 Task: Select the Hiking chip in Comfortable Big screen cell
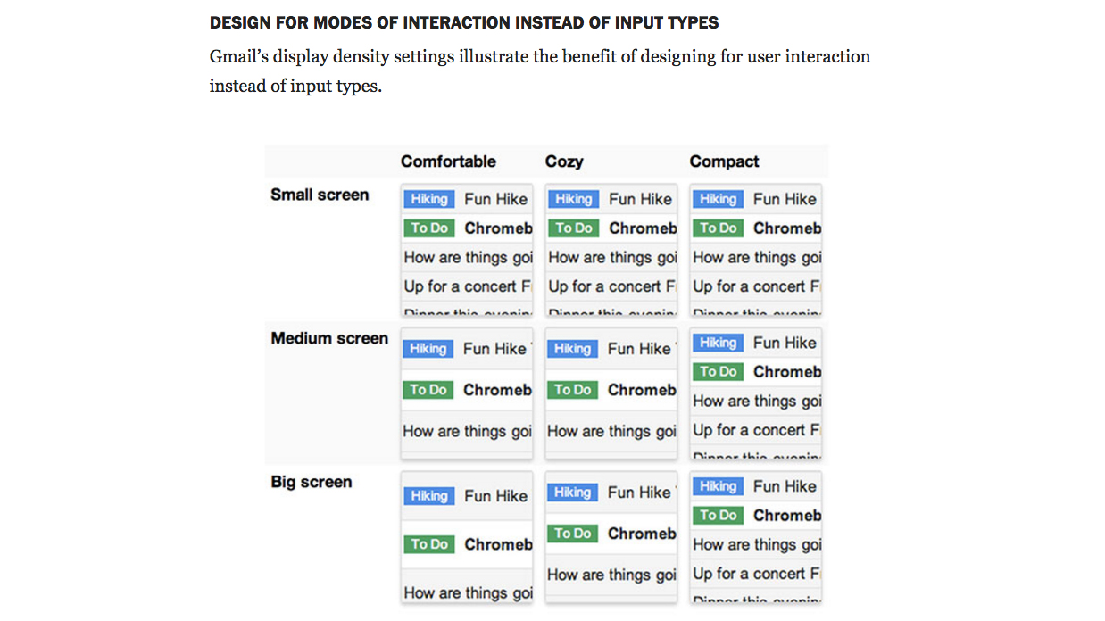(x=428, y=495)
